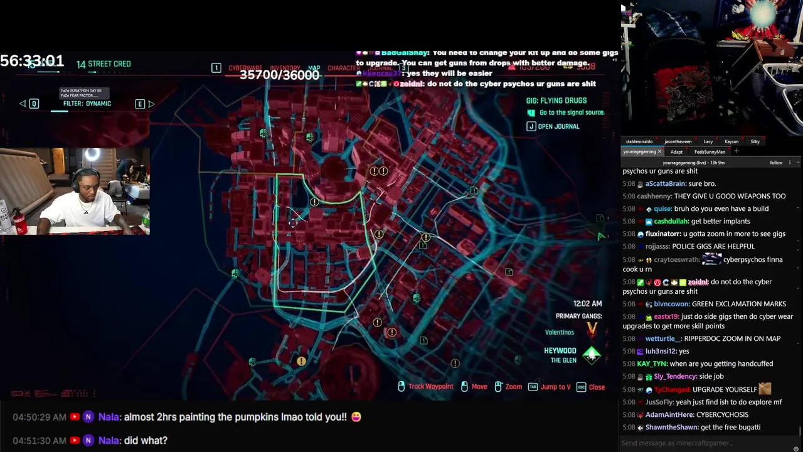Select the solid yellow exclamation quest marker
This screenshot has width=803, height=452.
[x=301, y=362]
